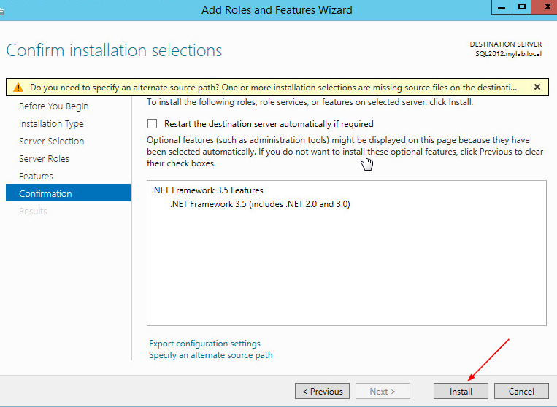Click '.NET Framework 3.5 (includes .NET 2.0 and 3.0)' entry

[x=260, y=204]
